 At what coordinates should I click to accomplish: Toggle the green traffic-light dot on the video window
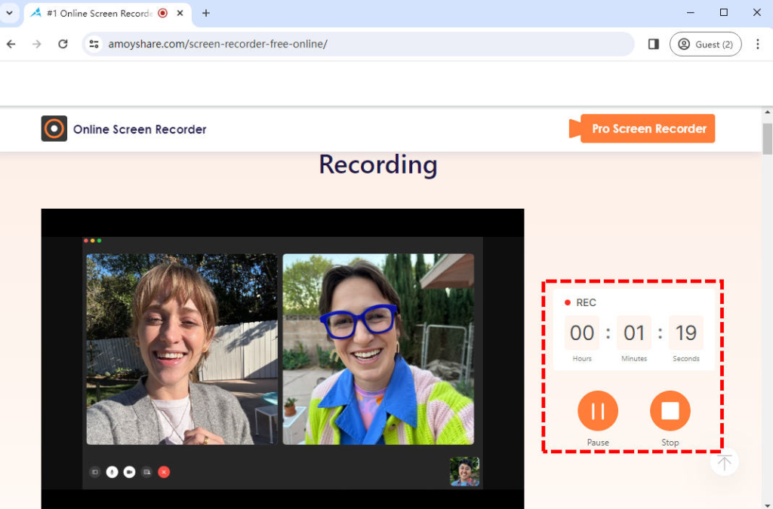(x=99, y=241)
